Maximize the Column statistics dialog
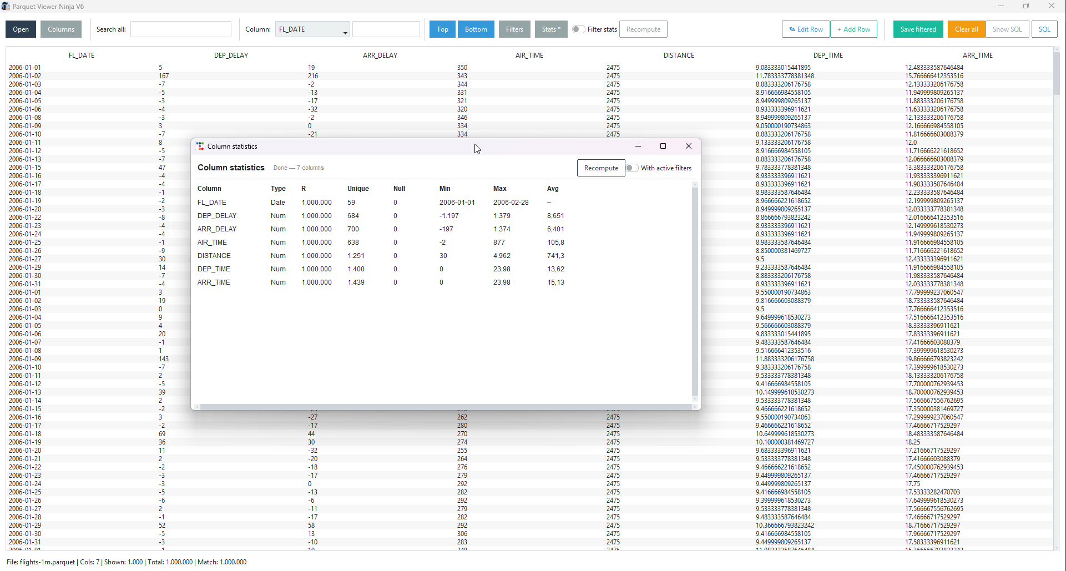This screenshot has width=1066, height=571. pyautogui.click(x=663, y=146)
